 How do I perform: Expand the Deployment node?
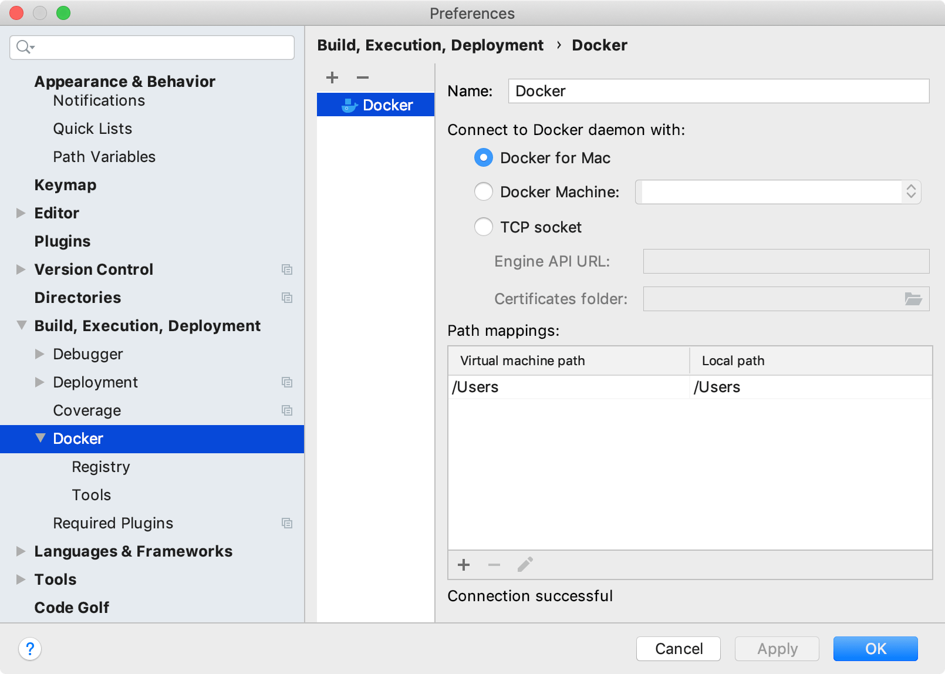pos(39,382)
